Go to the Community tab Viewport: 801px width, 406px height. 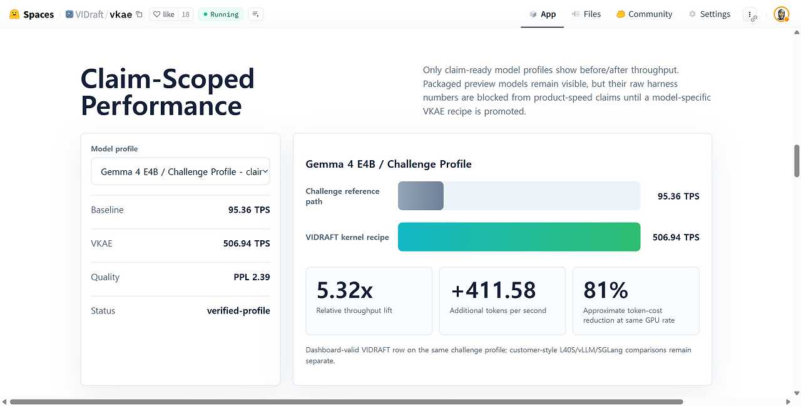[x=644, y=14]
